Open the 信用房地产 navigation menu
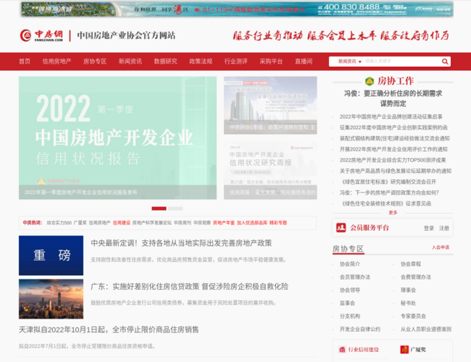The height and width of the screenshot is (362, 471). [x=57, y=62]
